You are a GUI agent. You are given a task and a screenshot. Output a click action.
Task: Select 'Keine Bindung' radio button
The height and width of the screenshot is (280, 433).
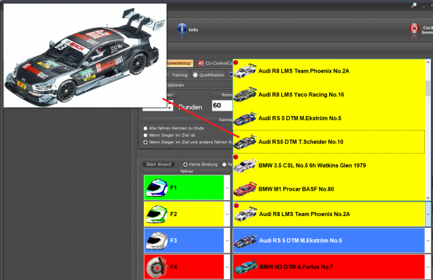(185, 165)
